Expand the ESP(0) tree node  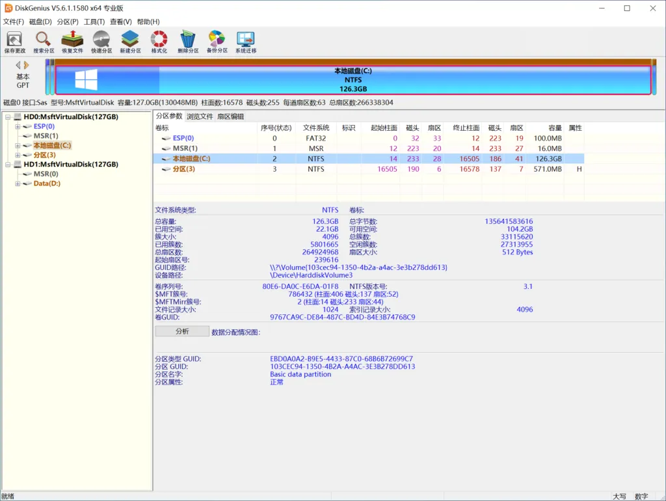18,126
